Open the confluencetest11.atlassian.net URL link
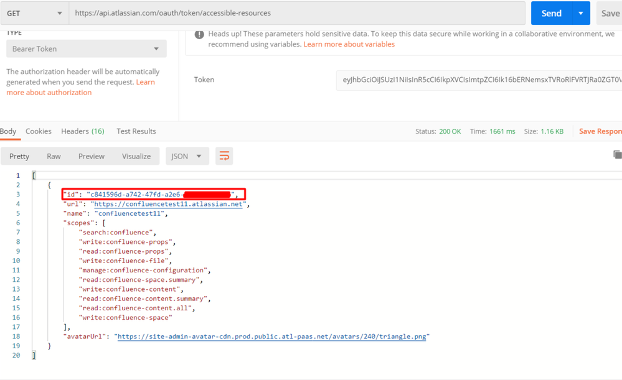The width and height of the screenshot is (622, 380). point(168,204)
